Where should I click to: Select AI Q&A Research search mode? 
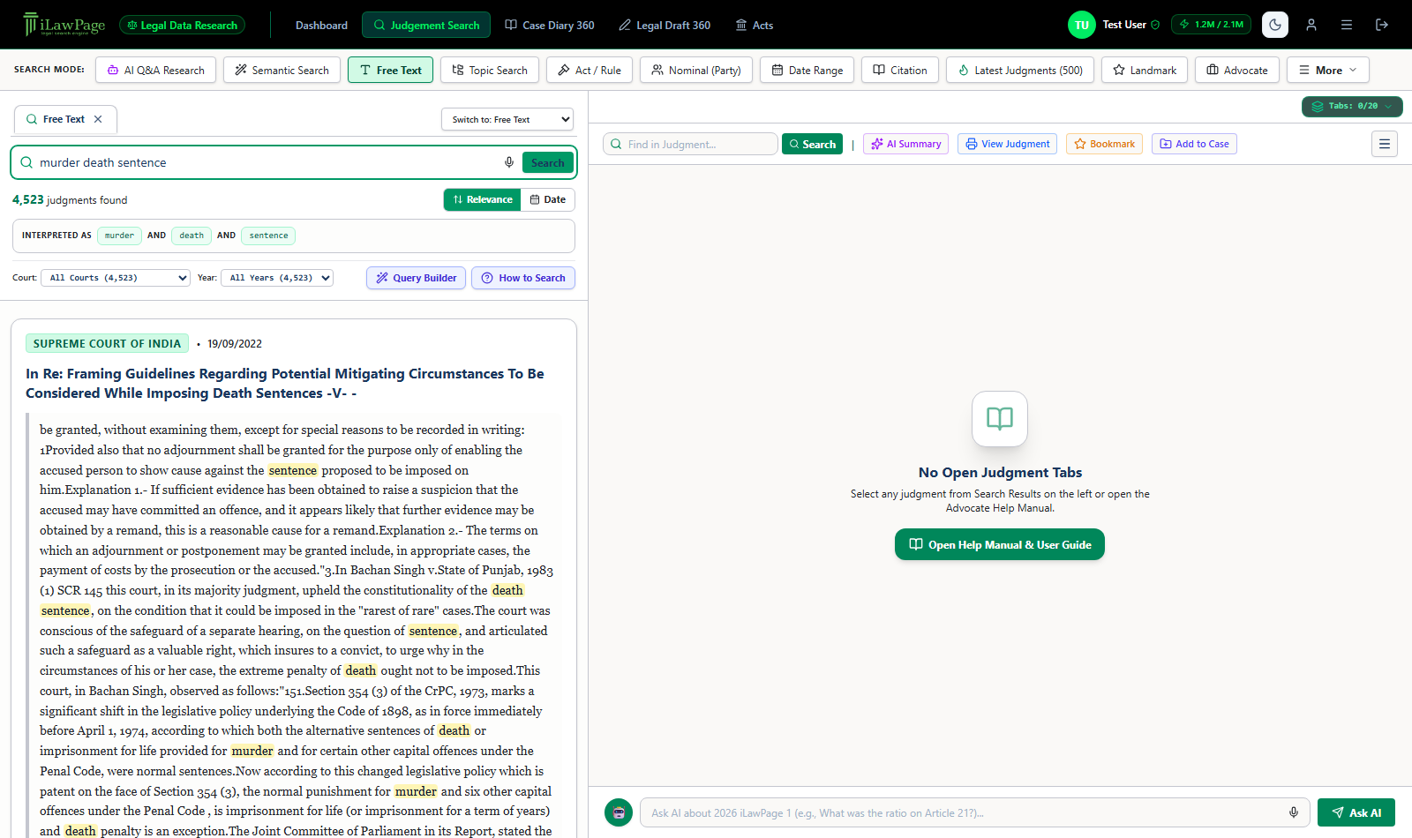click(x=155, y=70)
